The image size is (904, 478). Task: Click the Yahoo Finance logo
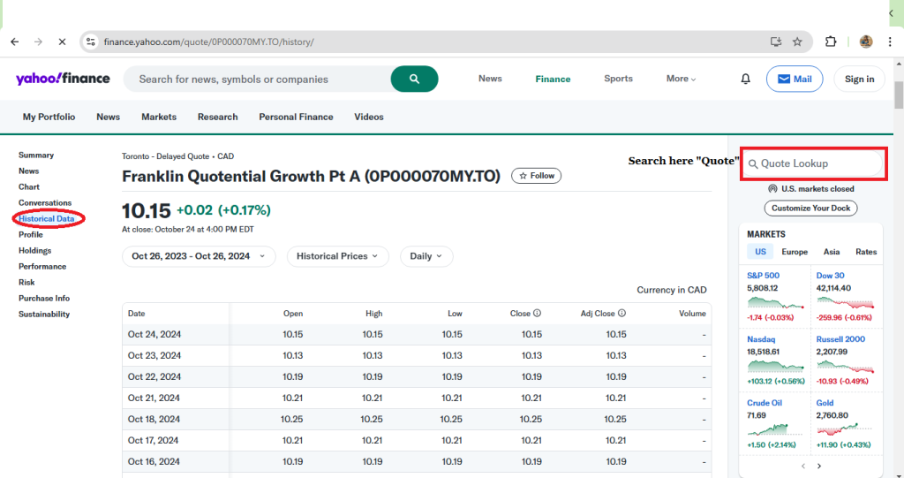pyautogui.click(x=63, y=79)
